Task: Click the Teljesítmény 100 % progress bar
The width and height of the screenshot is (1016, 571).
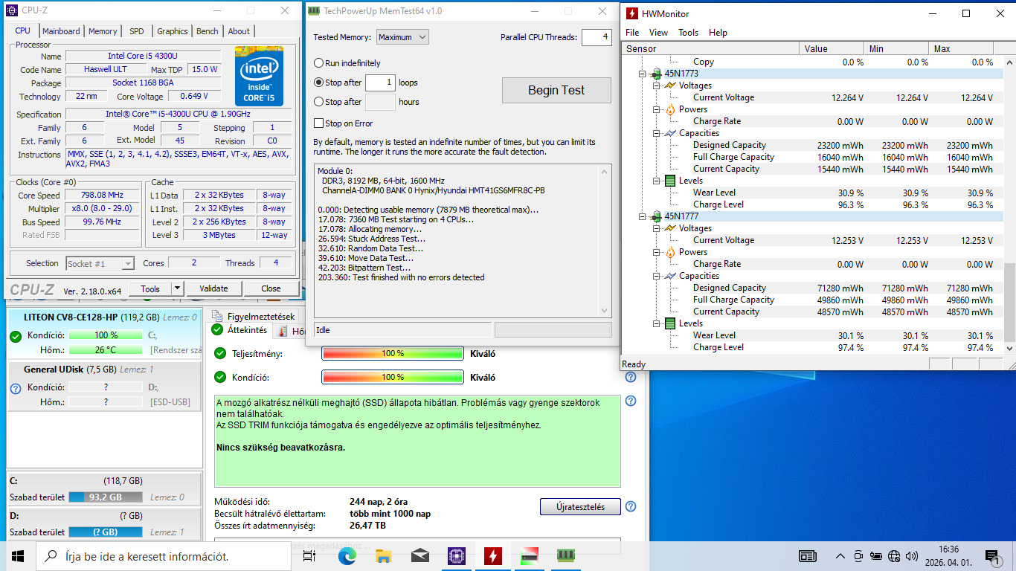Action: click(393, 354)
